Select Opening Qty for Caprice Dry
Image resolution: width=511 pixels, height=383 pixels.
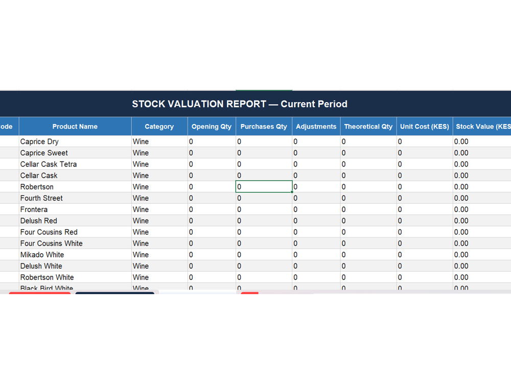(212, 141)
